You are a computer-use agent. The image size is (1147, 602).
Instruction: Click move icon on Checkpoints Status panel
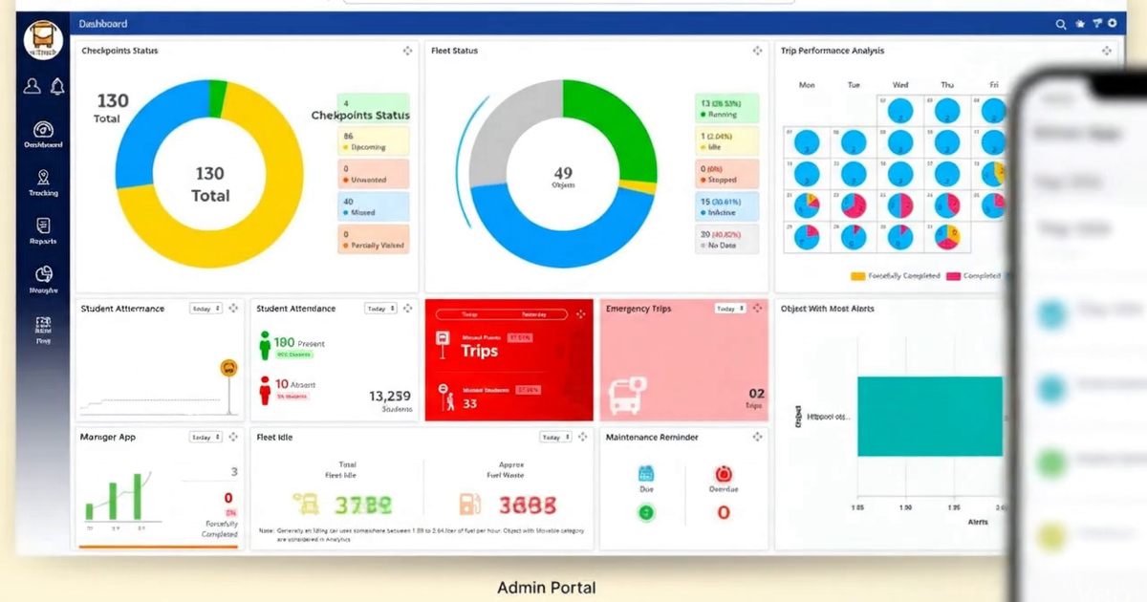pos(407,51)
